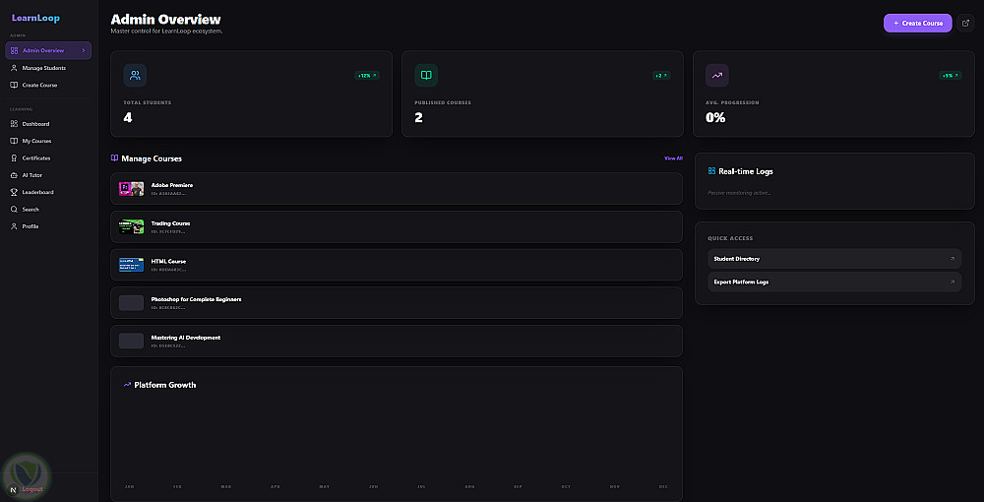
Task: Select the Trading Course row
Action: (x=396, y=227)
